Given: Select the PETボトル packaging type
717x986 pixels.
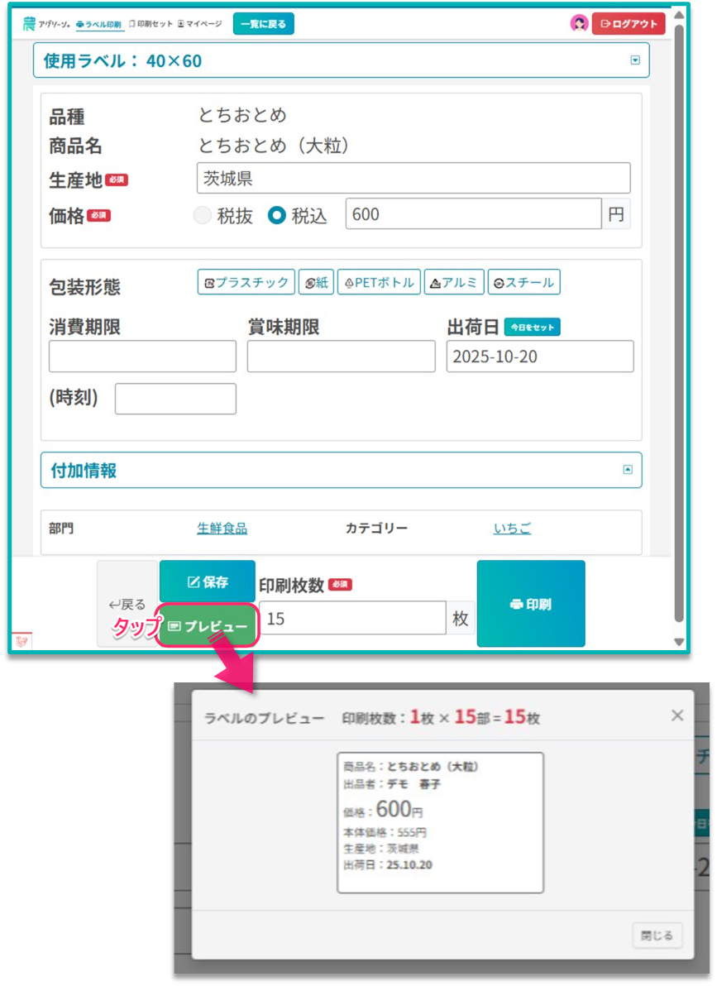Looking at the screenshot, I should [x=379, y=283].
